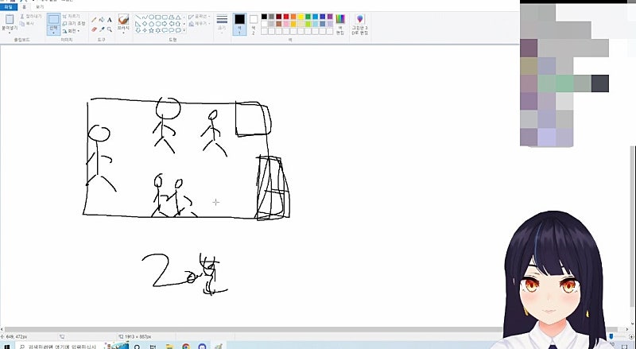The height and width of the screenshot is (349, 636).
Task: Switch active color to 색 2 (Color 2)
Action: point(254,22)
